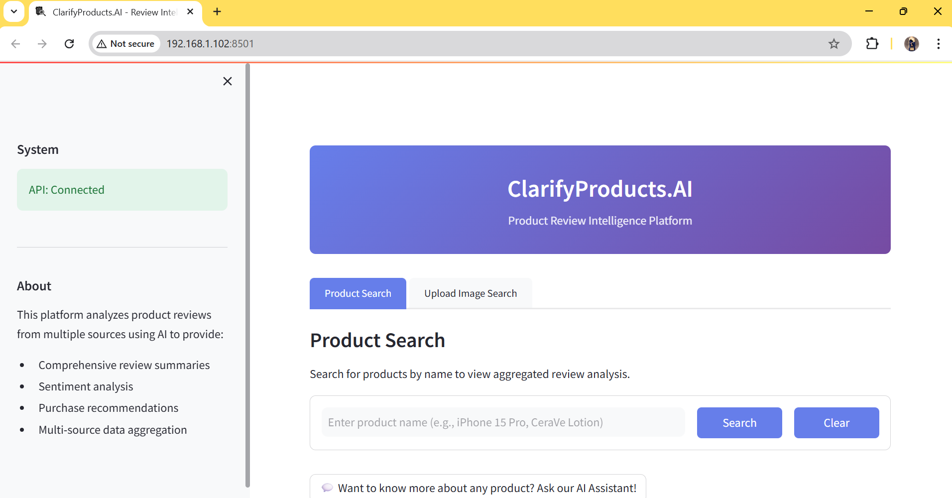Close the ClarifyProducts.AI browser tab
The image size is (952, 498).
(190, 11)
